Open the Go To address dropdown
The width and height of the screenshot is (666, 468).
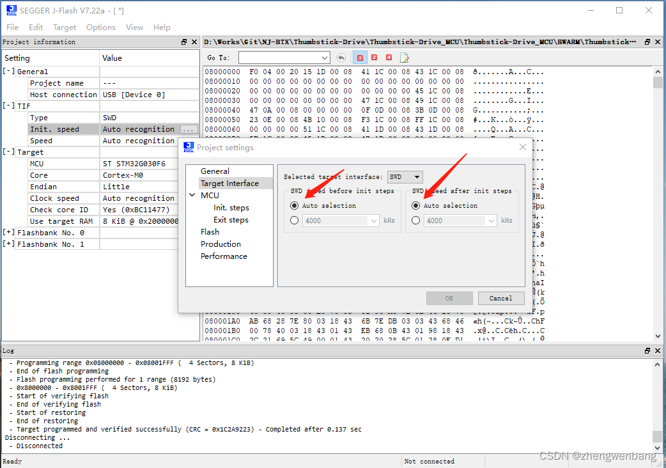point(325,58)
